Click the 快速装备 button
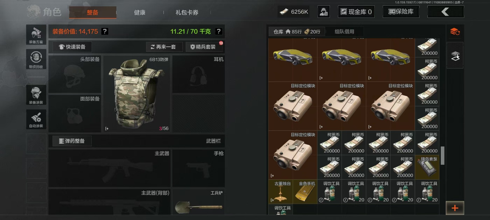The height and width of the screenshot is (220, 490). [72, 47]
